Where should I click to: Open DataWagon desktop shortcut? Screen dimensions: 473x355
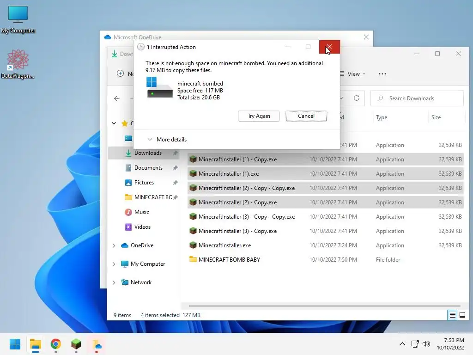18,64
